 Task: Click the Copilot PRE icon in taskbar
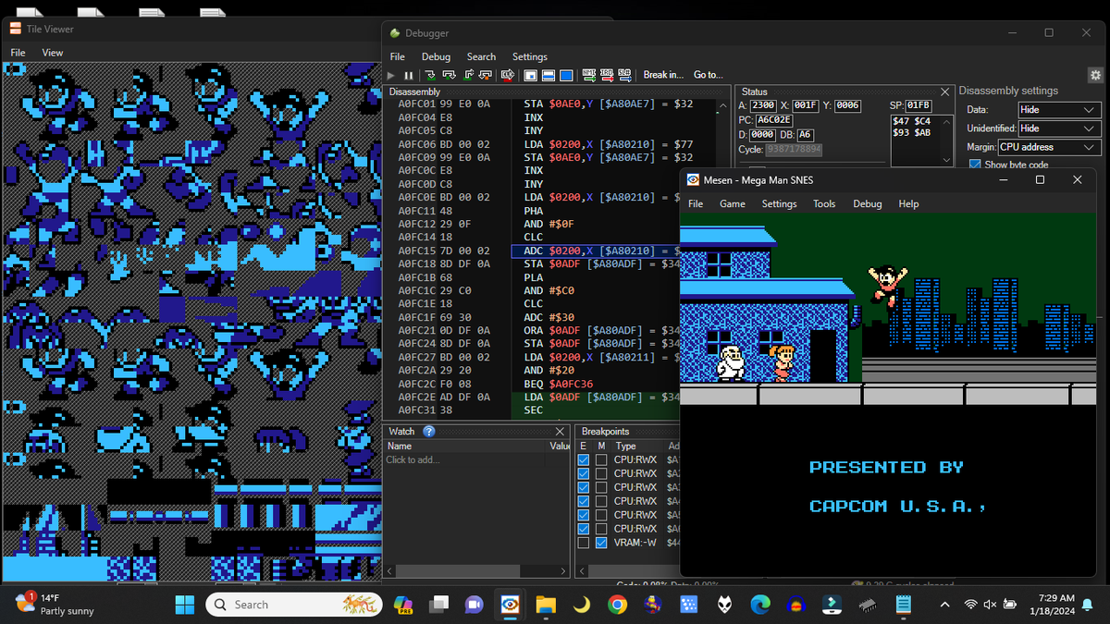click(403, 605)
